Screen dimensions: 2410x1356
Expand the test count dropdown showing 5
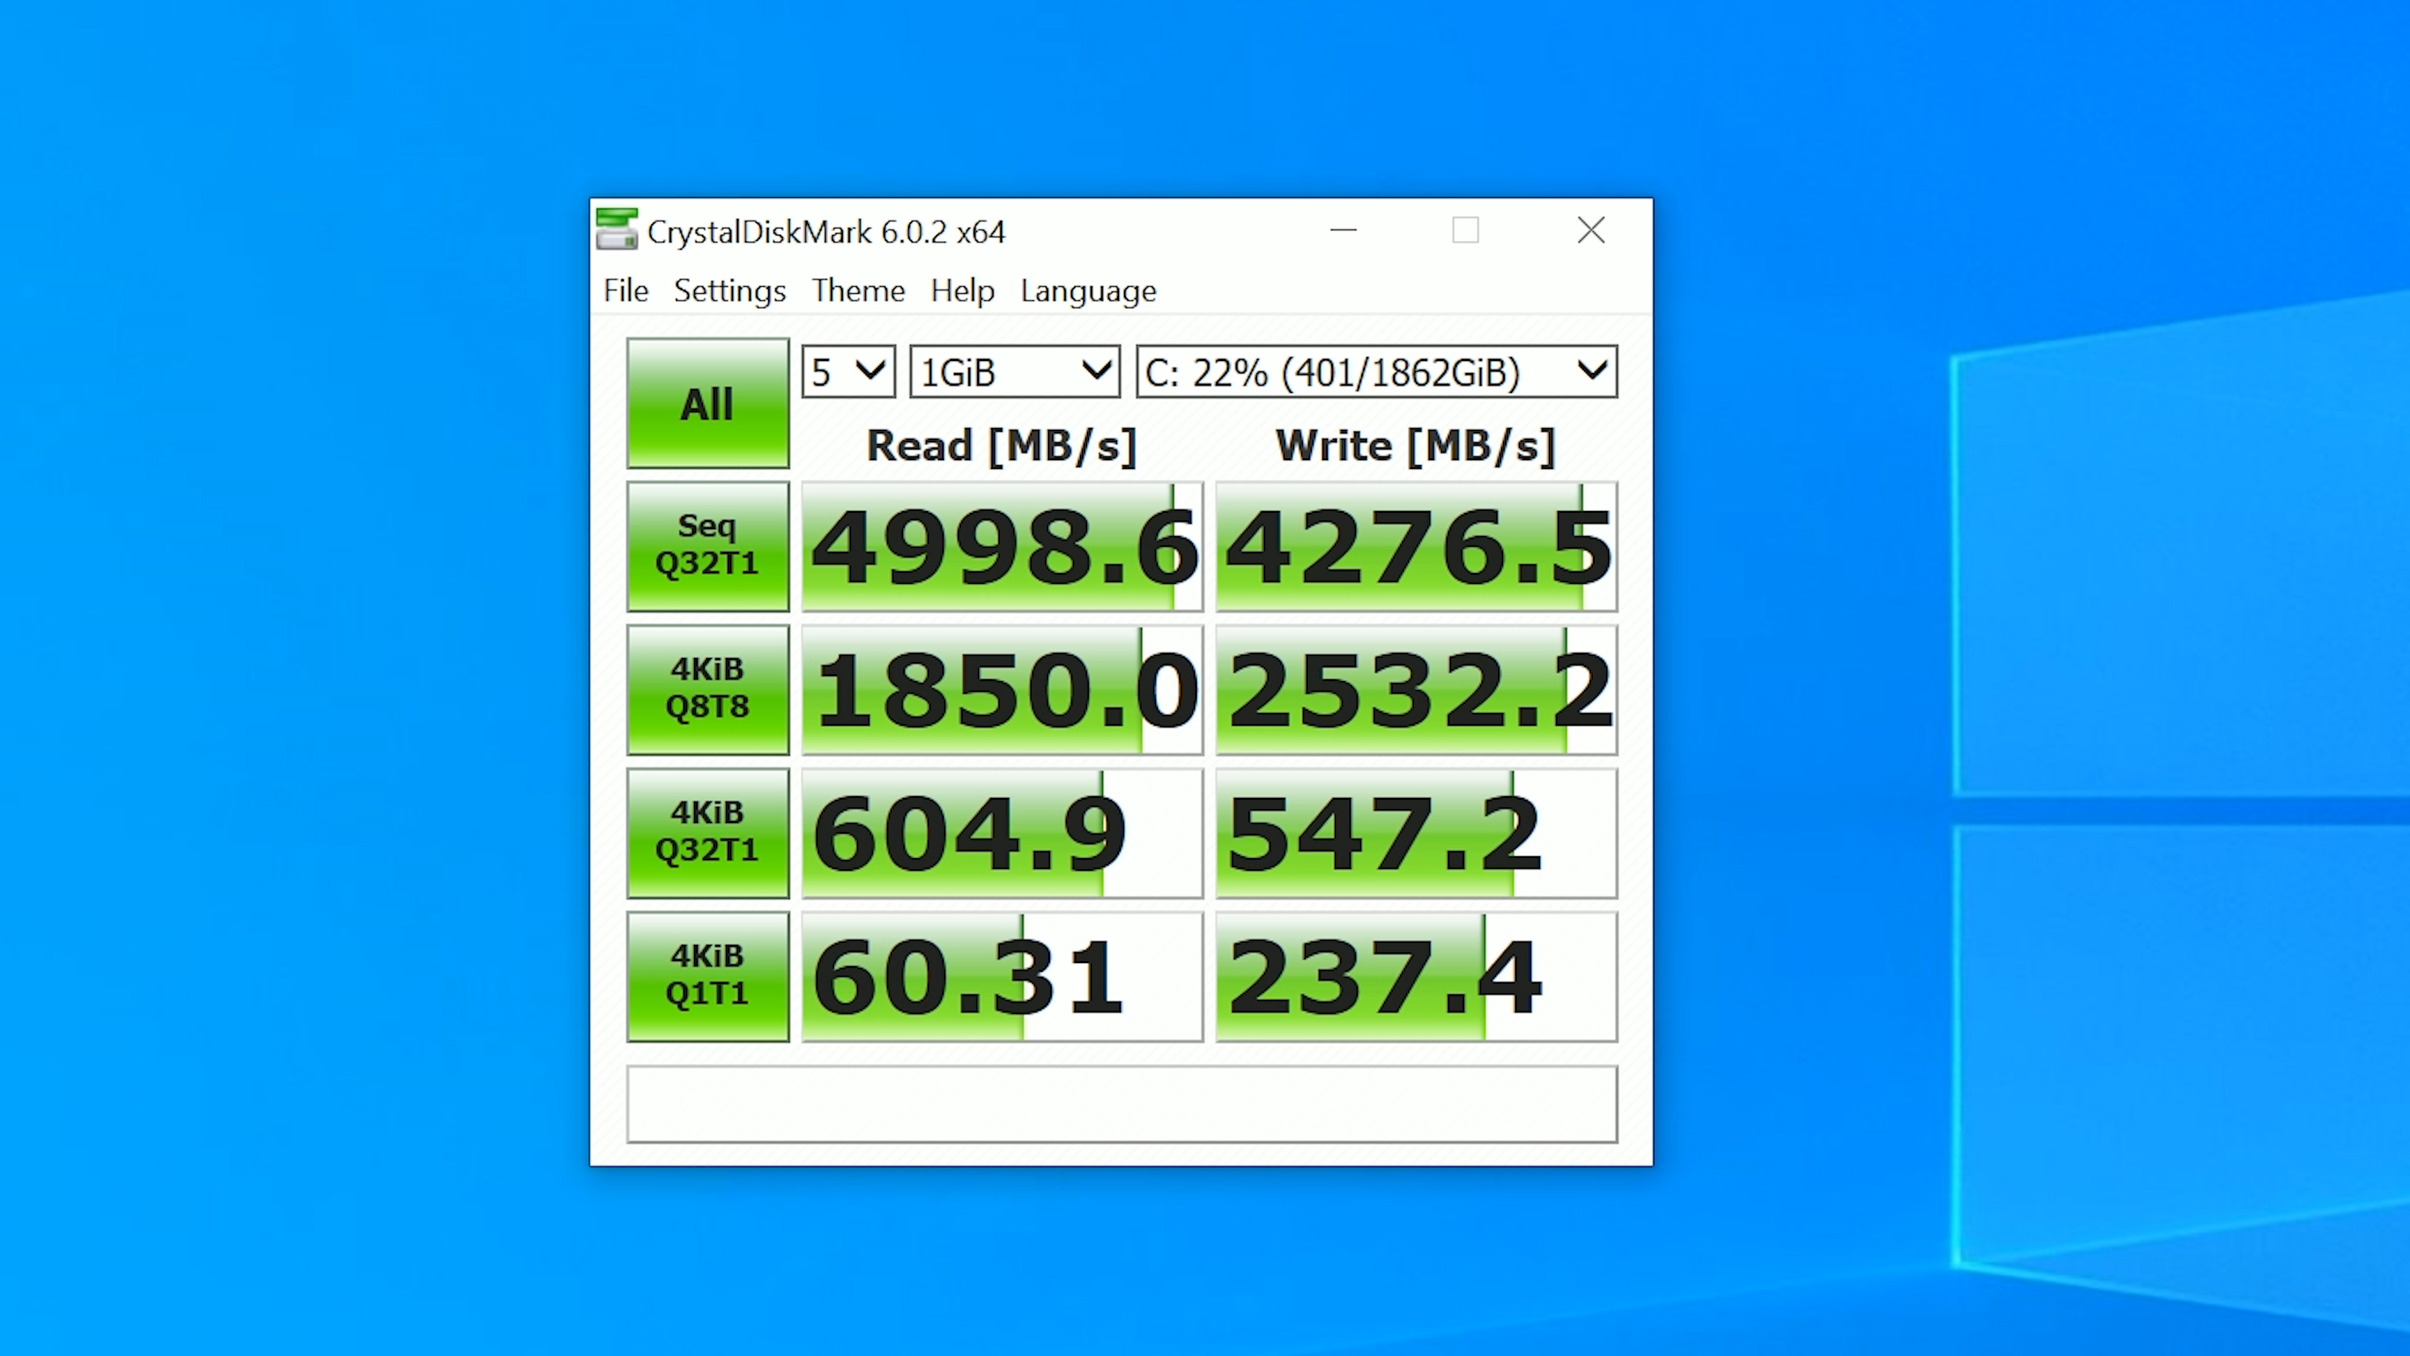pos(848,372)
